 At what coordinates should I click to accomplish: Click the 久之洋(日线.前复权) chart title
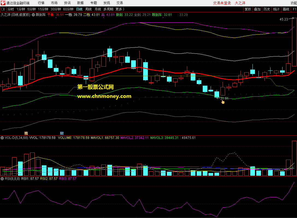pyautogui.click(x=16, y=15)
